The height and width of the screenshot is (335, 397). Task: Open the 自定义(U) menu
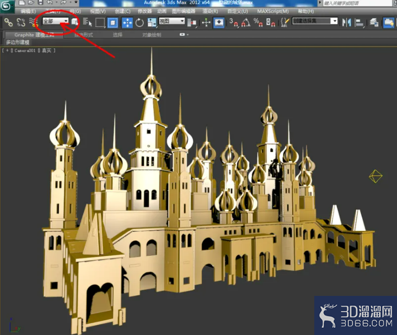click(238, 12)
